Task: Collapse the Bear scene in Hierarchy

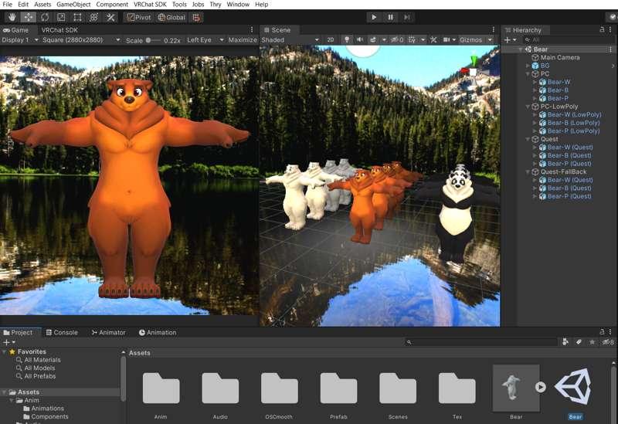Action: click(x=521, y=49)
